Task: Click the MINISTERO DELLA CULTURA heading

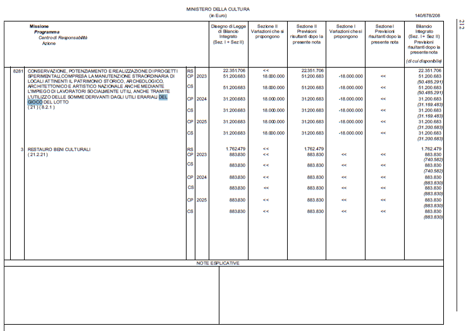Action: tap(218, 9)
